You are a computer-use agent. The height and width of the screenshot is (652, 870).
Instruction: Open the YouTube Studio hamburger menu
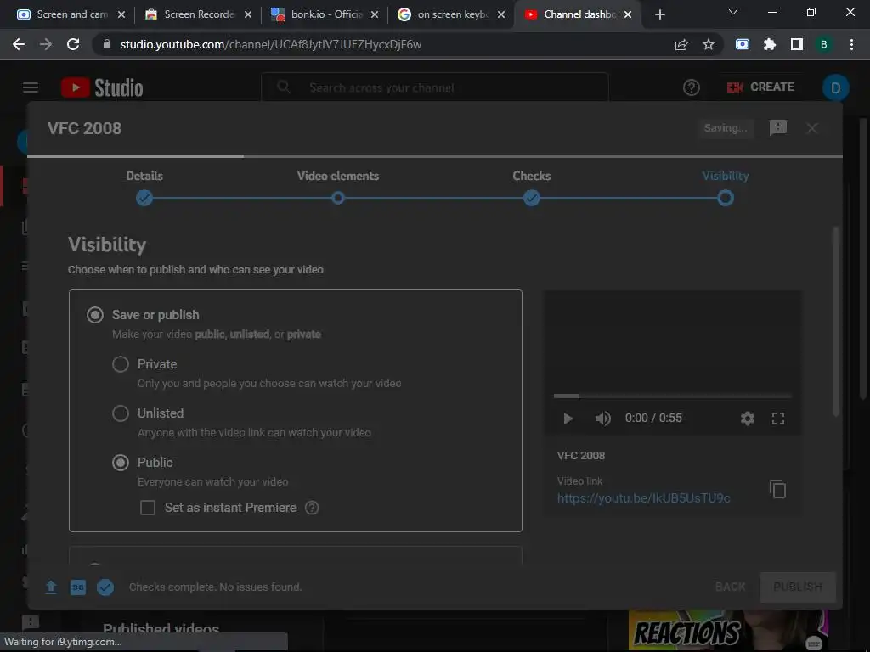tap(31, 87)
